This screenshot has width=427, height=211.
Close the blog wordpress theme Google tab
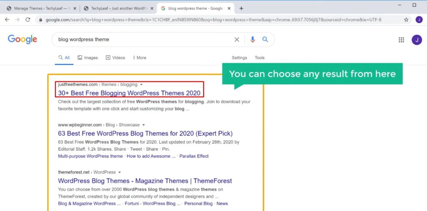tap(229, 8)
